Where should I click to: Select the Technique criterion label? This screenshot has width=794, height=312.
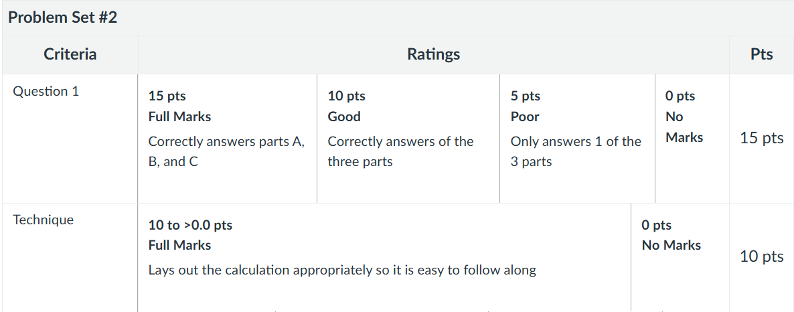(x=43, y=220)
